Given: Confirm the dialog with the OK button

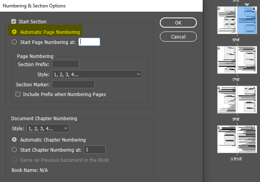Looking at the screenshot, I should click(178, 23).
